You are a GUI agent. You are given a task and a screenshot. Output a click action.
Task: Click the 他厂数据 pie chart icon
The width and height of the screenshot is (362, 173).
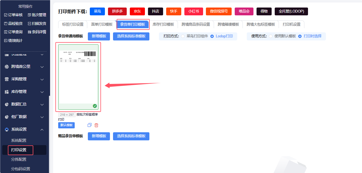[x=7, y=117]
